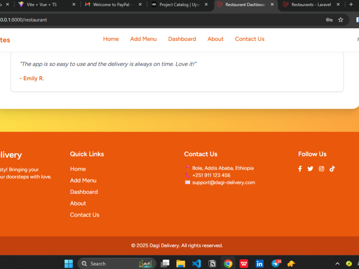Open the TikTok icon in Follow Us
The width and height of the screenshot is (359, 269).
[332, 169]
